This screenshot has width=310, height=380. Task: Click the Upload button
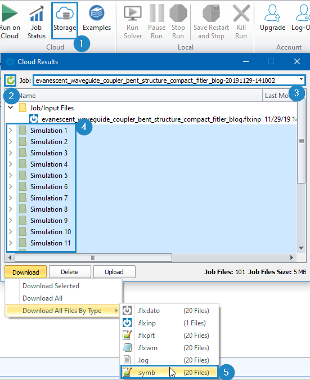pyautogui.click(x=114, y=272)
